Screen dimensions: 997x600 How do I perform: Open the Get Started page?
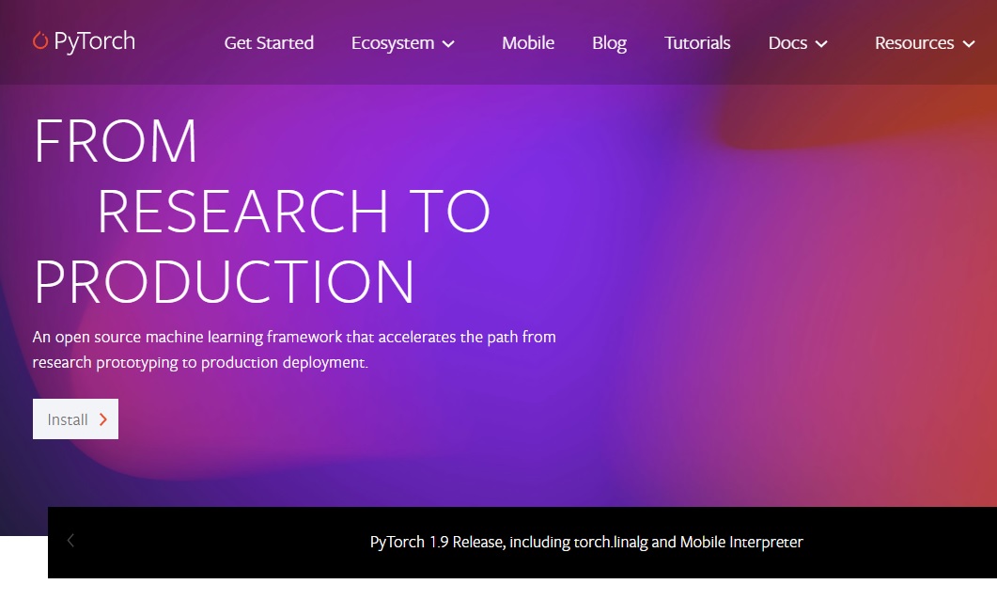pos(269,42)
